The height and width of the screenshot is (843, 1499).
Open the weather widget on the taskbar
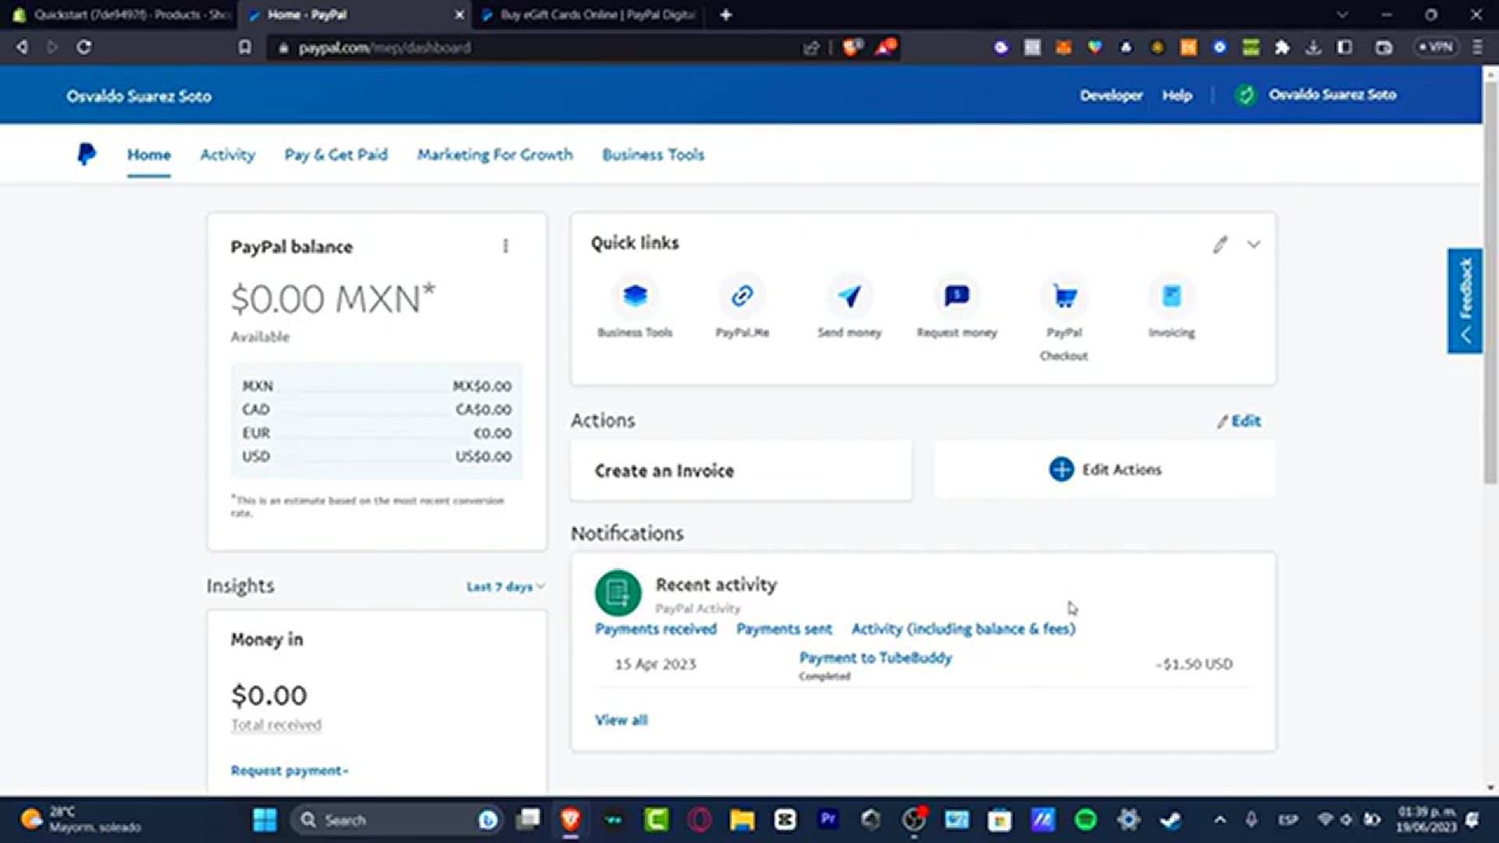[x=81, y=820]
